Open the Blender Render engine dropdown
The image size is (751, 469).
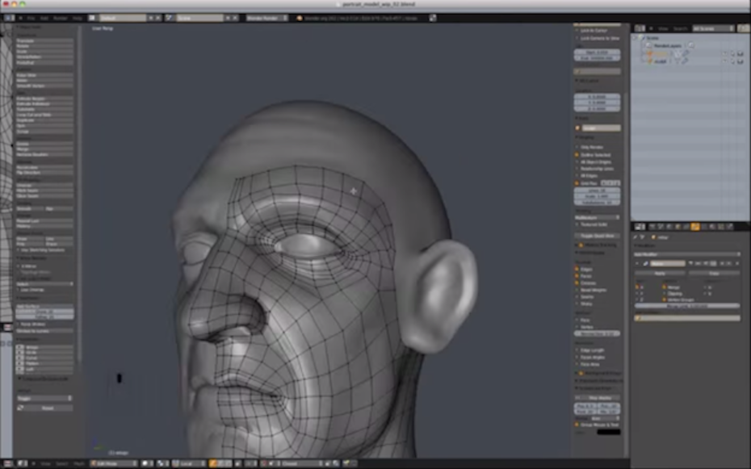coord(266,17)
